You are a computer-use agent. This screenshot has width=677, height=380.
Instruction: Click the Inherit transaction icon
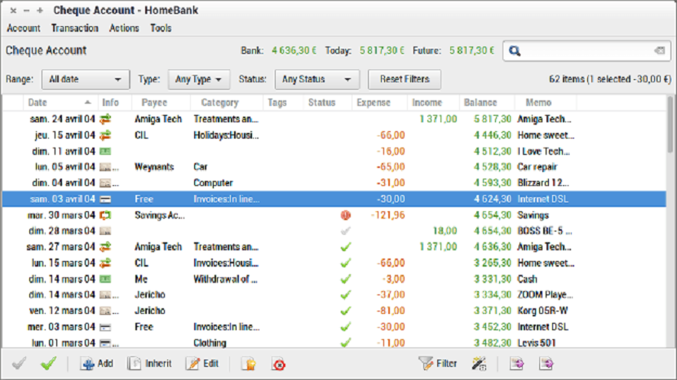pyautogui.click(x=135, y=364)
